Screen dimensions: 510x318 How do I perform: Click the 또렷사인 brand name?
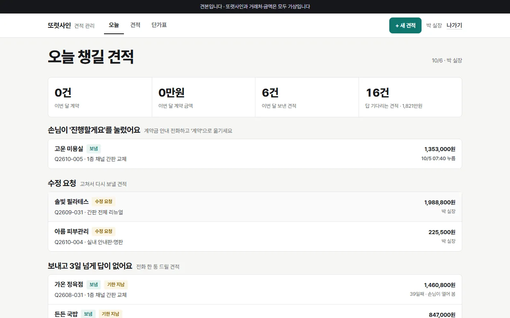click(59, 25)
